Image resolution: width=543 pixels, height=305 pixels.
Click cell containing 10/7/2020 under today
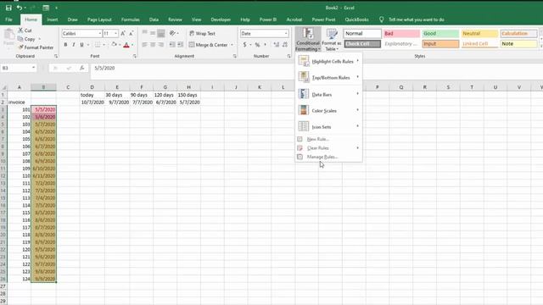pos(92,103)
